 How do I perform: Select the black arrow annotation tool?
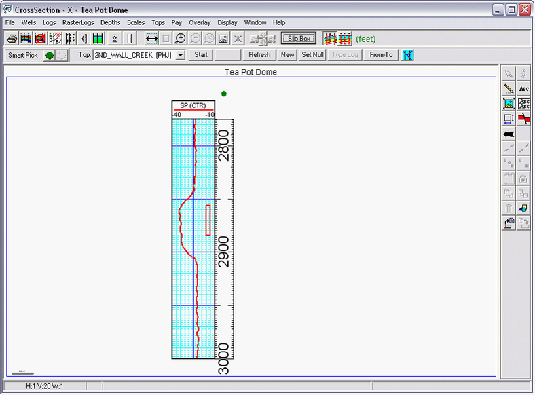pyautogui.click(x=509, y=134)
